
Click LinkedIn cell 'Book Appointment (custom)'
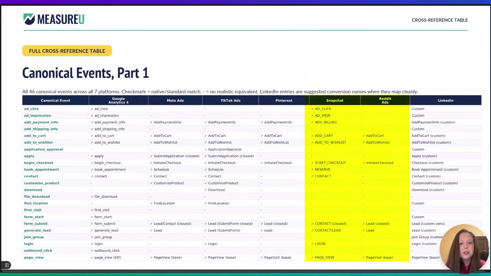click(x=435, y=169)
